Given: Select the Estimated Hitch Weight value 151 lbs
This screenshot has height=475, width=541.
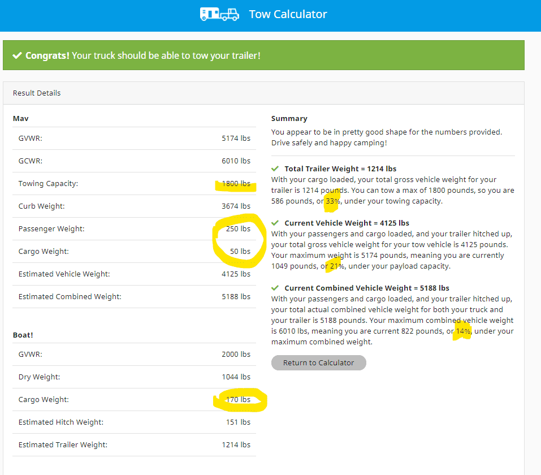Looking at the screenshot, I should tap(238, 422).
